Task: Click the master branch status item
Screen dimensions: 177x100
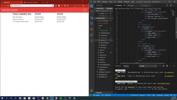Action: tap(97, 95)
